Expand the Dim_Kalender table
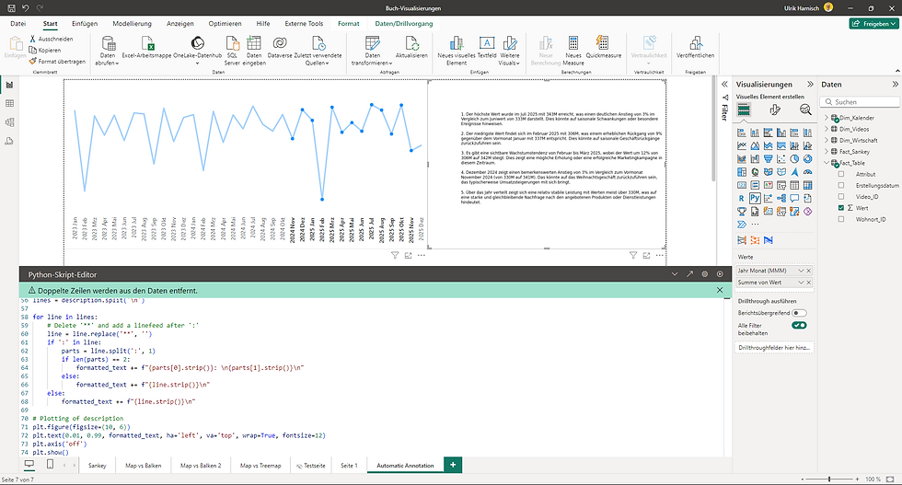 click(827, 118)
